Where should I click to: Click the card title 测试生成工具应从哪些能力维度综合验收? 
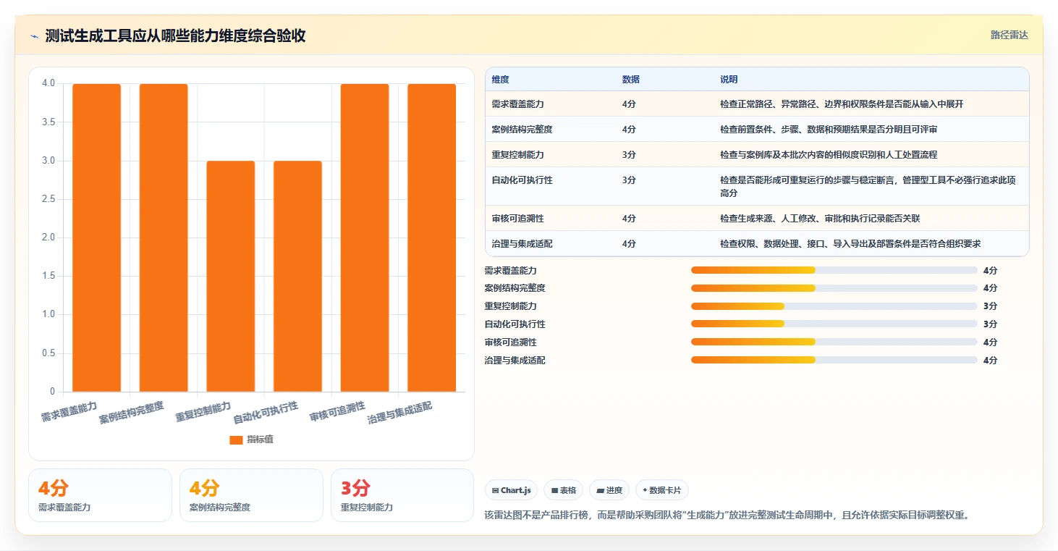click(x=175, y=35)
